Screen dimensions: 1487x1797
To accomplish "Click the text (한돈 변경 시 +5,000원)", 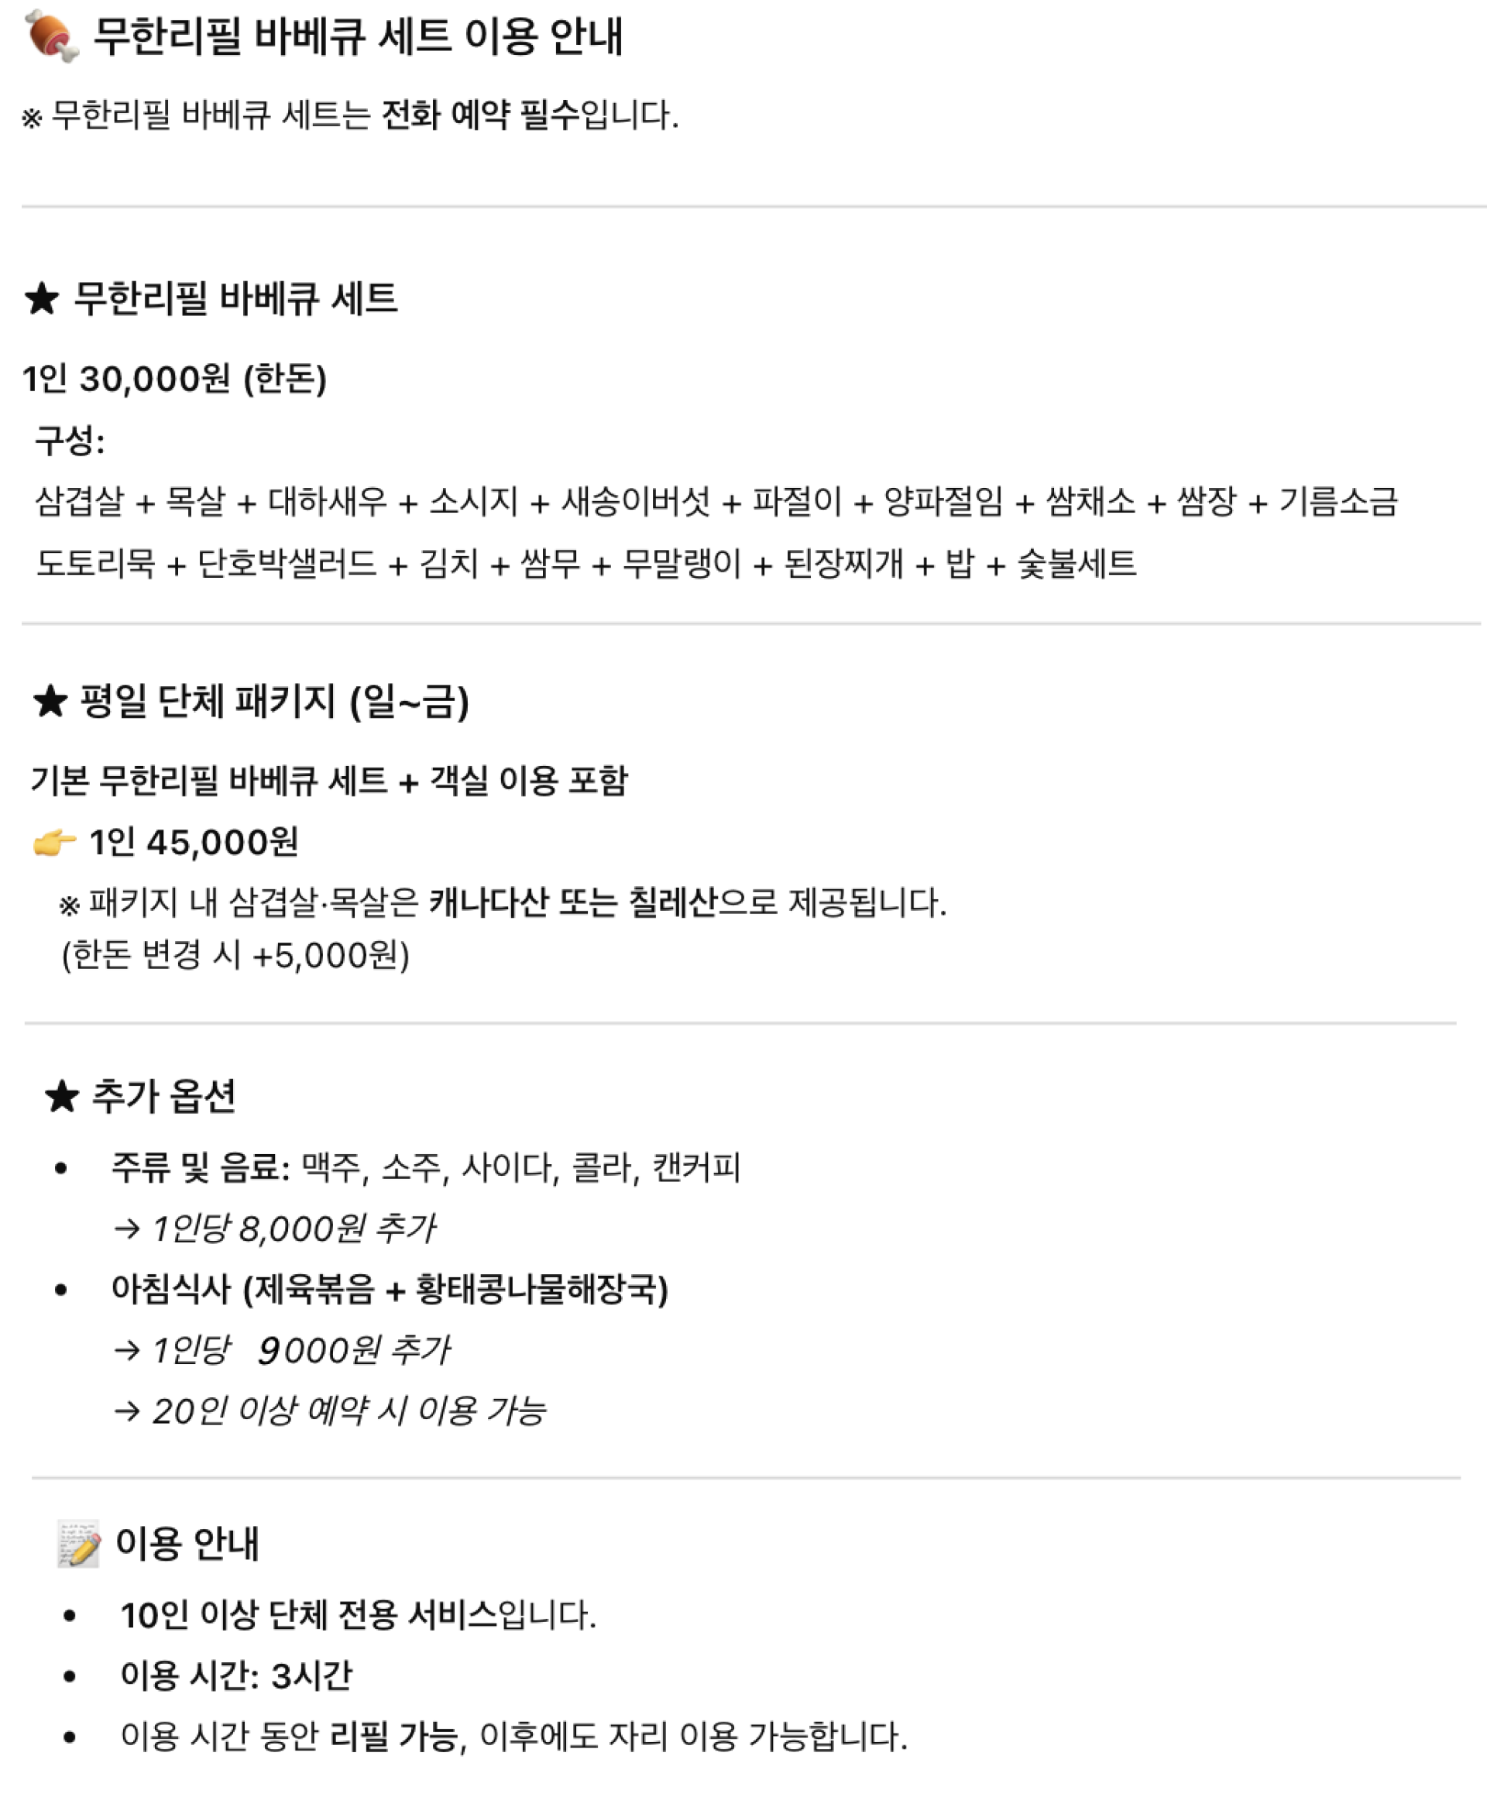I will click(x=235, y=955).
